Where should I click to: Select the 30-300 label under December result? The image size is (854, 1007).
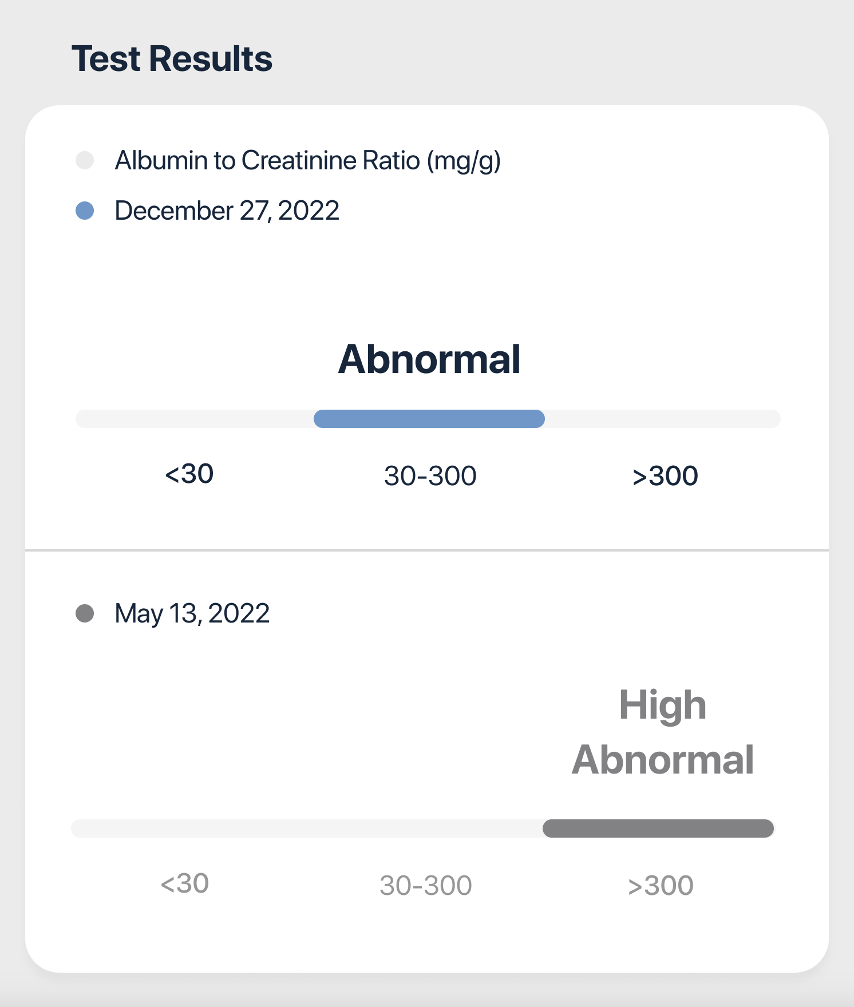coord(430,476)
